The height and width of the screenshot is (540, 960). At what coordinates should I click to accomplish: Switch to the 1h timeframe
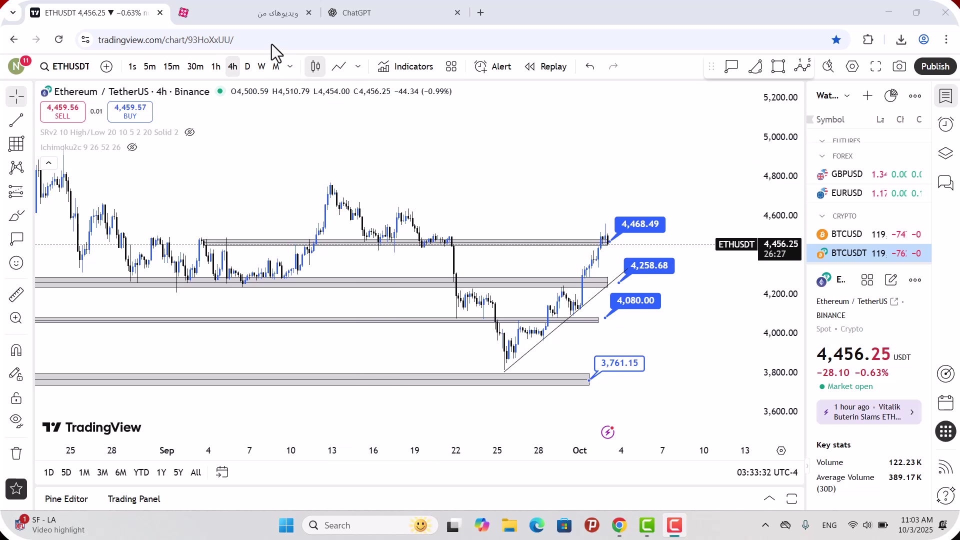coord(215,66)
